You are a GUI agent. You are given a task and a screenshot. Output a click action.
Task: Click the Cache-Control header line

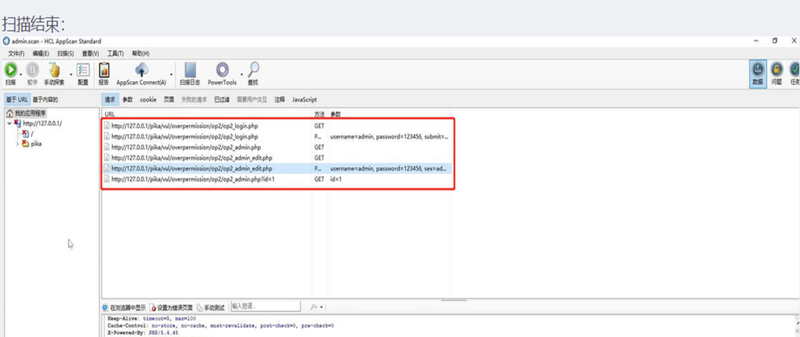pyautogui.click(x=221, y=326)
